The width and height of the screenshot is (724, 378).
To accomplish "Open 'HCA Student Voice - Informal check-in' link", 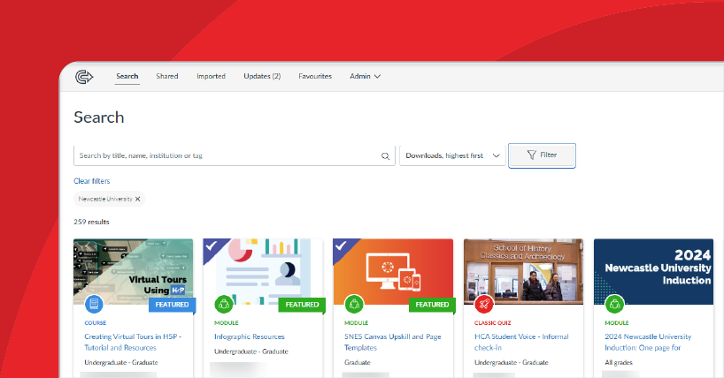I will (521, 342).
